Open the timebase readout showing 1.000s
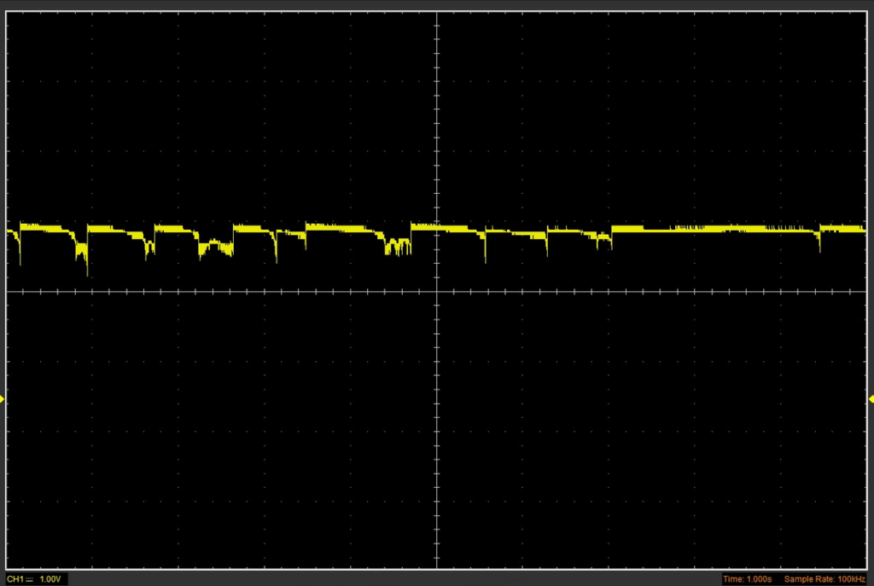The width and height of the screenshot is (874, 586). (x=749, y=578)
